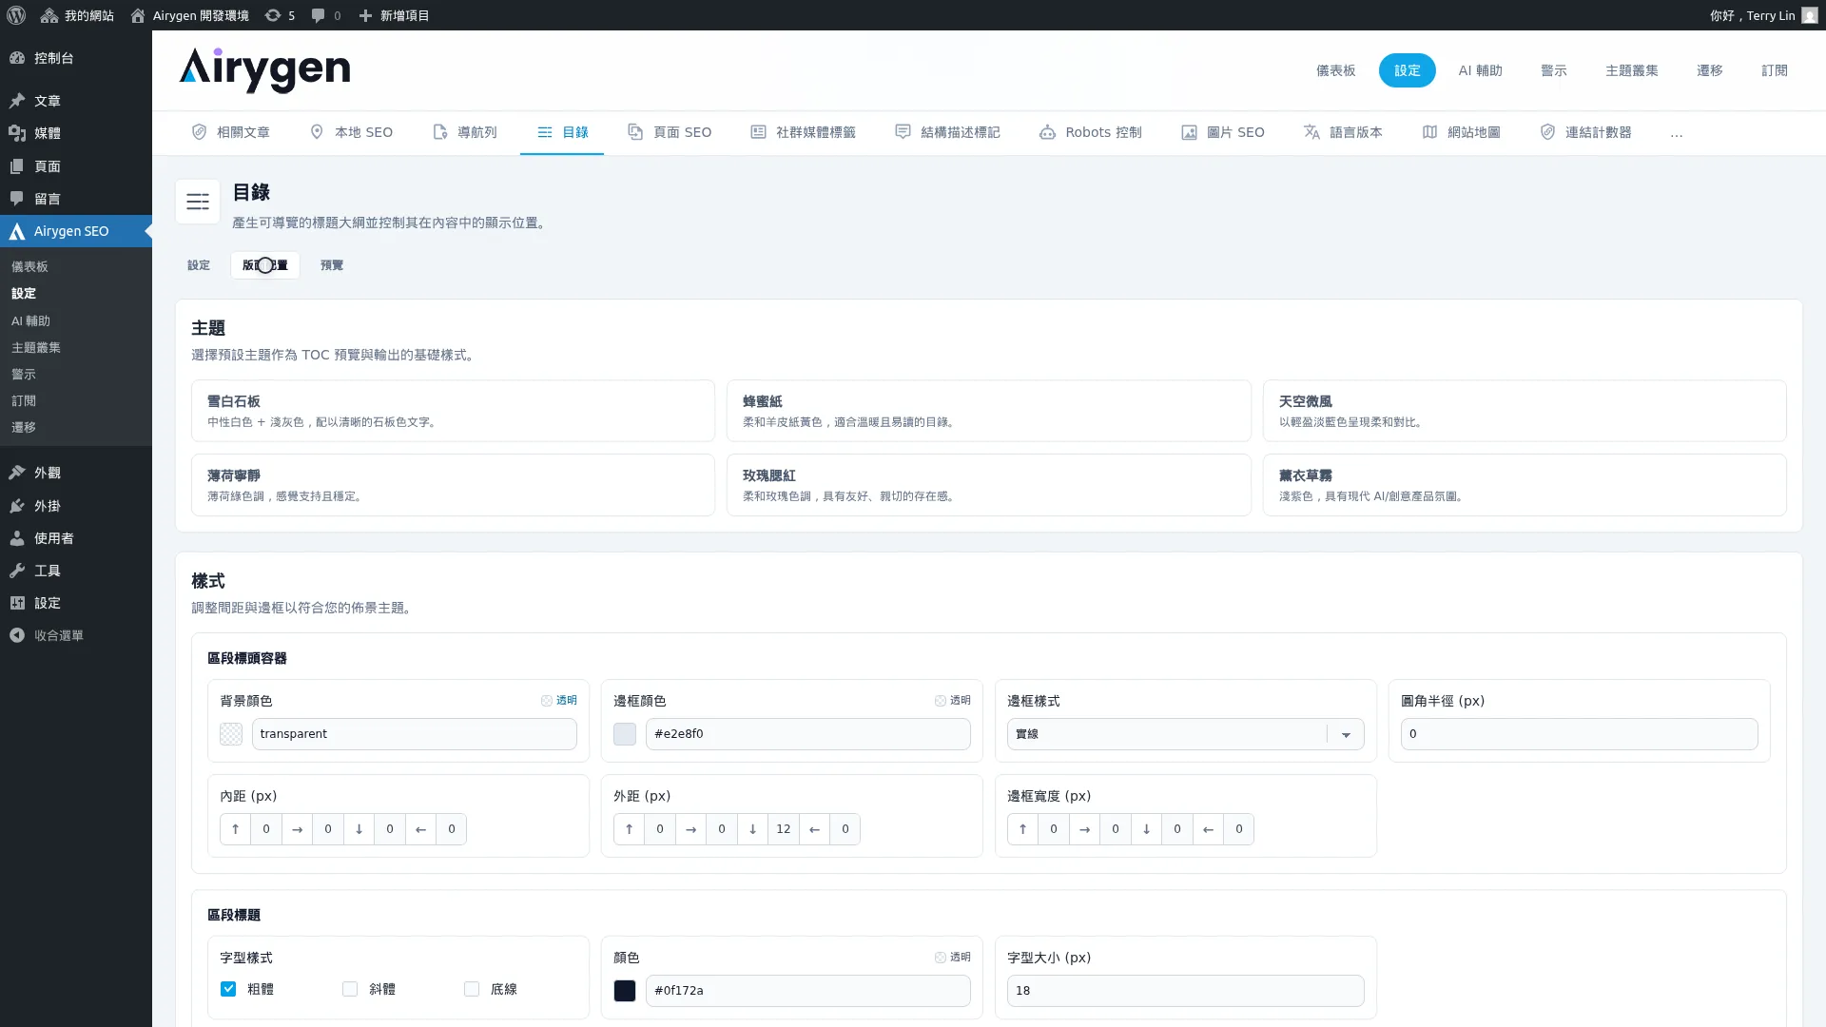Switch to 圖片 SEO tab

pos(1223,132)
